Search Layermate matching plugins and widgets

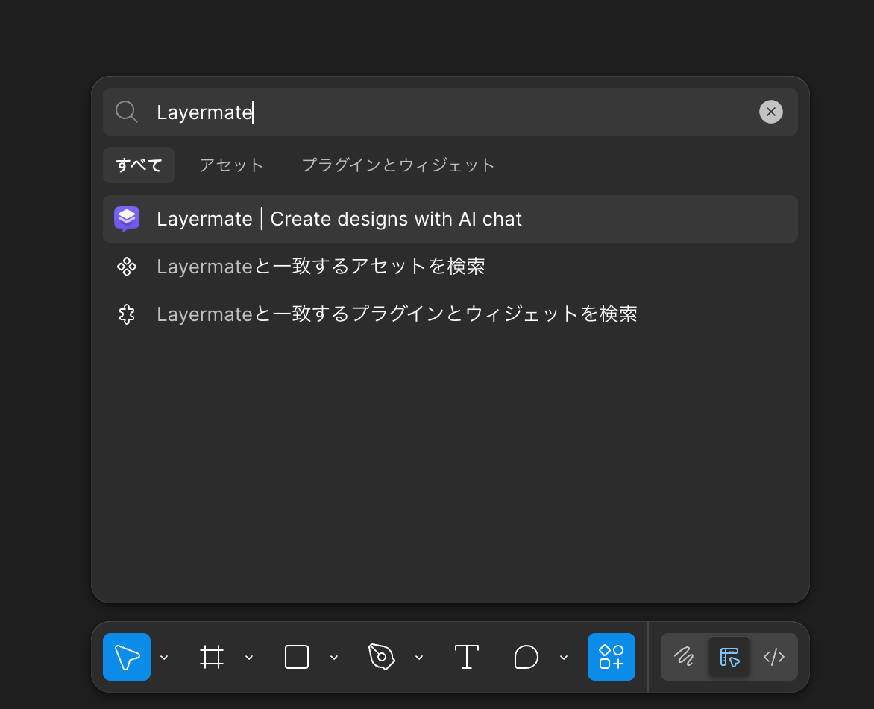tap(397, 314)
